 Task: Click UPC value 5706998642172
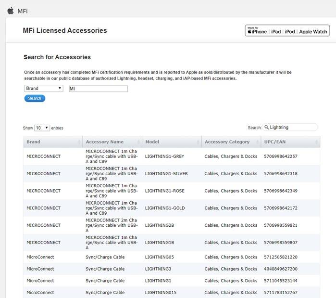[x=281, y=208]
